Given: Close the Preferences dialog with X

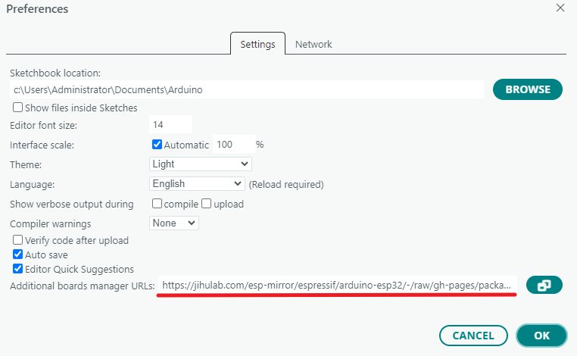Looking at the screenshot, I should coord(560,8).
